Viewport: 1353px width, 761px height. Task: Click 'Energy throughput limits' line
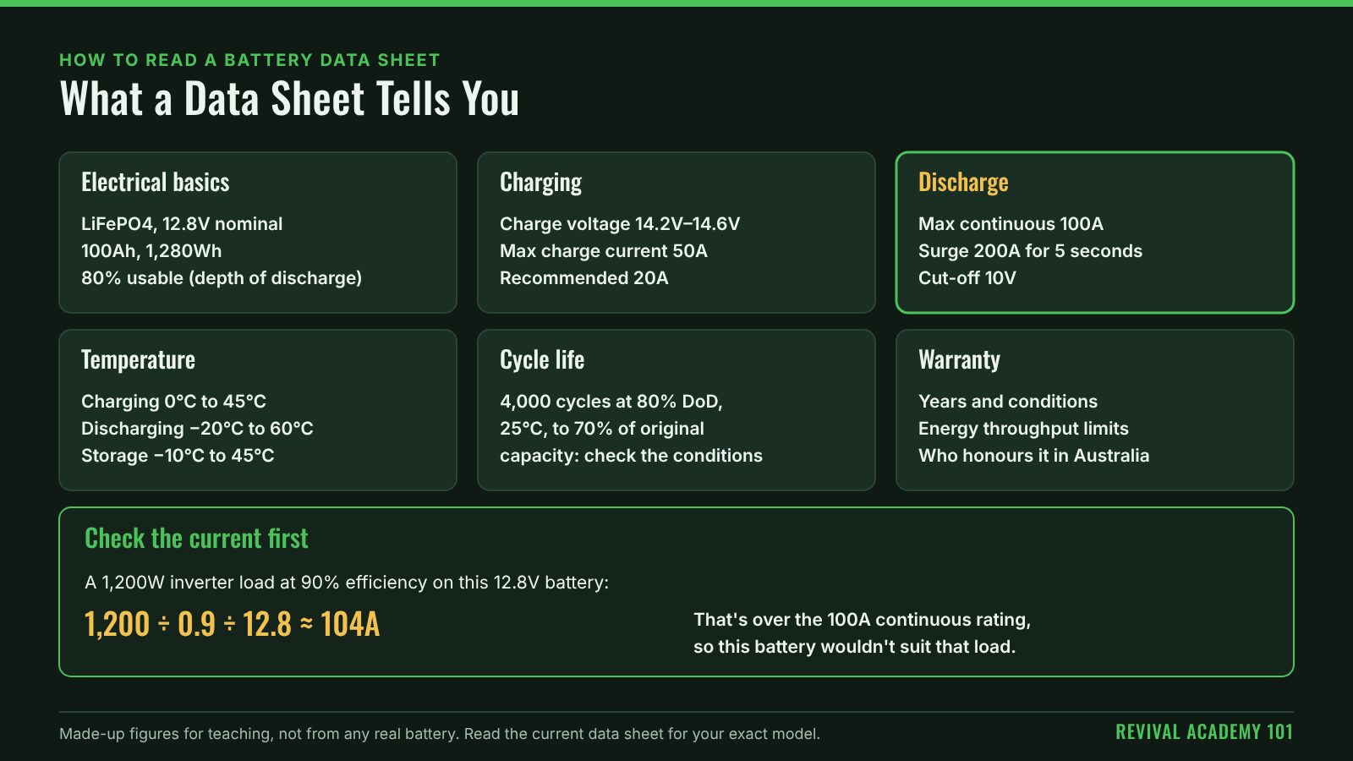[x=1023, y=429]
